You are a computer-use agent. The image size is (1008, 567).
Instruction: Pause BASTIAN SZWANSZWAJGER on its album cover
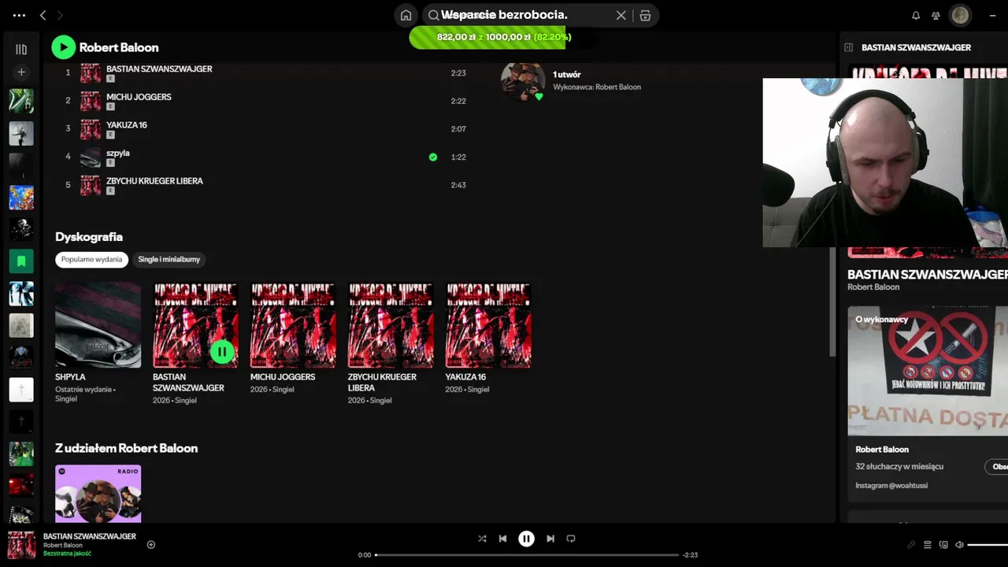(222, 352)
